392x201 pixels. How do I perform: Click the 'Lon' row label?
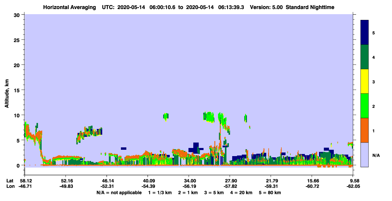coord(10,186)
